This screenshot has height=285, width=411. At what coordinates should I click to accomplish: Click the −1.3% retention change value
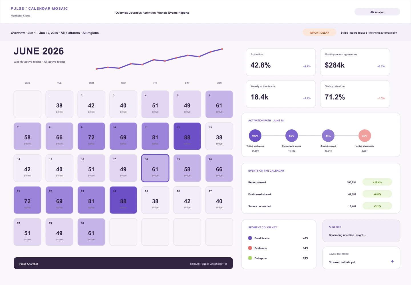pyautogui.click(x=381, y=98)
